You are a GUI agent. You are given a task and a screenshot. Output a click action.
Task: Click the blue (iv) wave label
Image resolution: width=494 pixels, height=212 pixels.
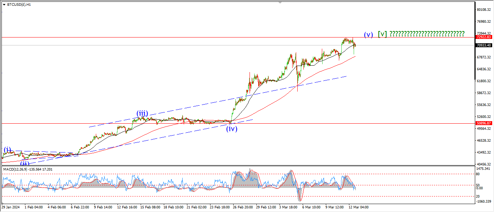pyautogui.click(x=231, y=129)
